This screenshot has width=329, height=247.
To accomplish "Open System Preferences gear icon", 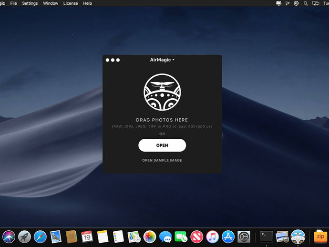I will (x=244, y=237).
